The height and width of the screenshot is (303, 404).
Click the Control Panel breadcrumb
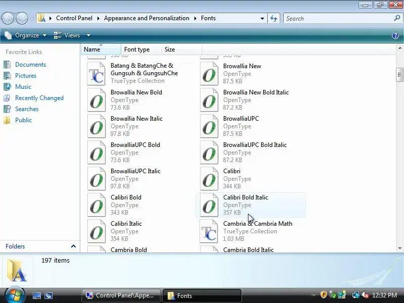click(74, 18)
